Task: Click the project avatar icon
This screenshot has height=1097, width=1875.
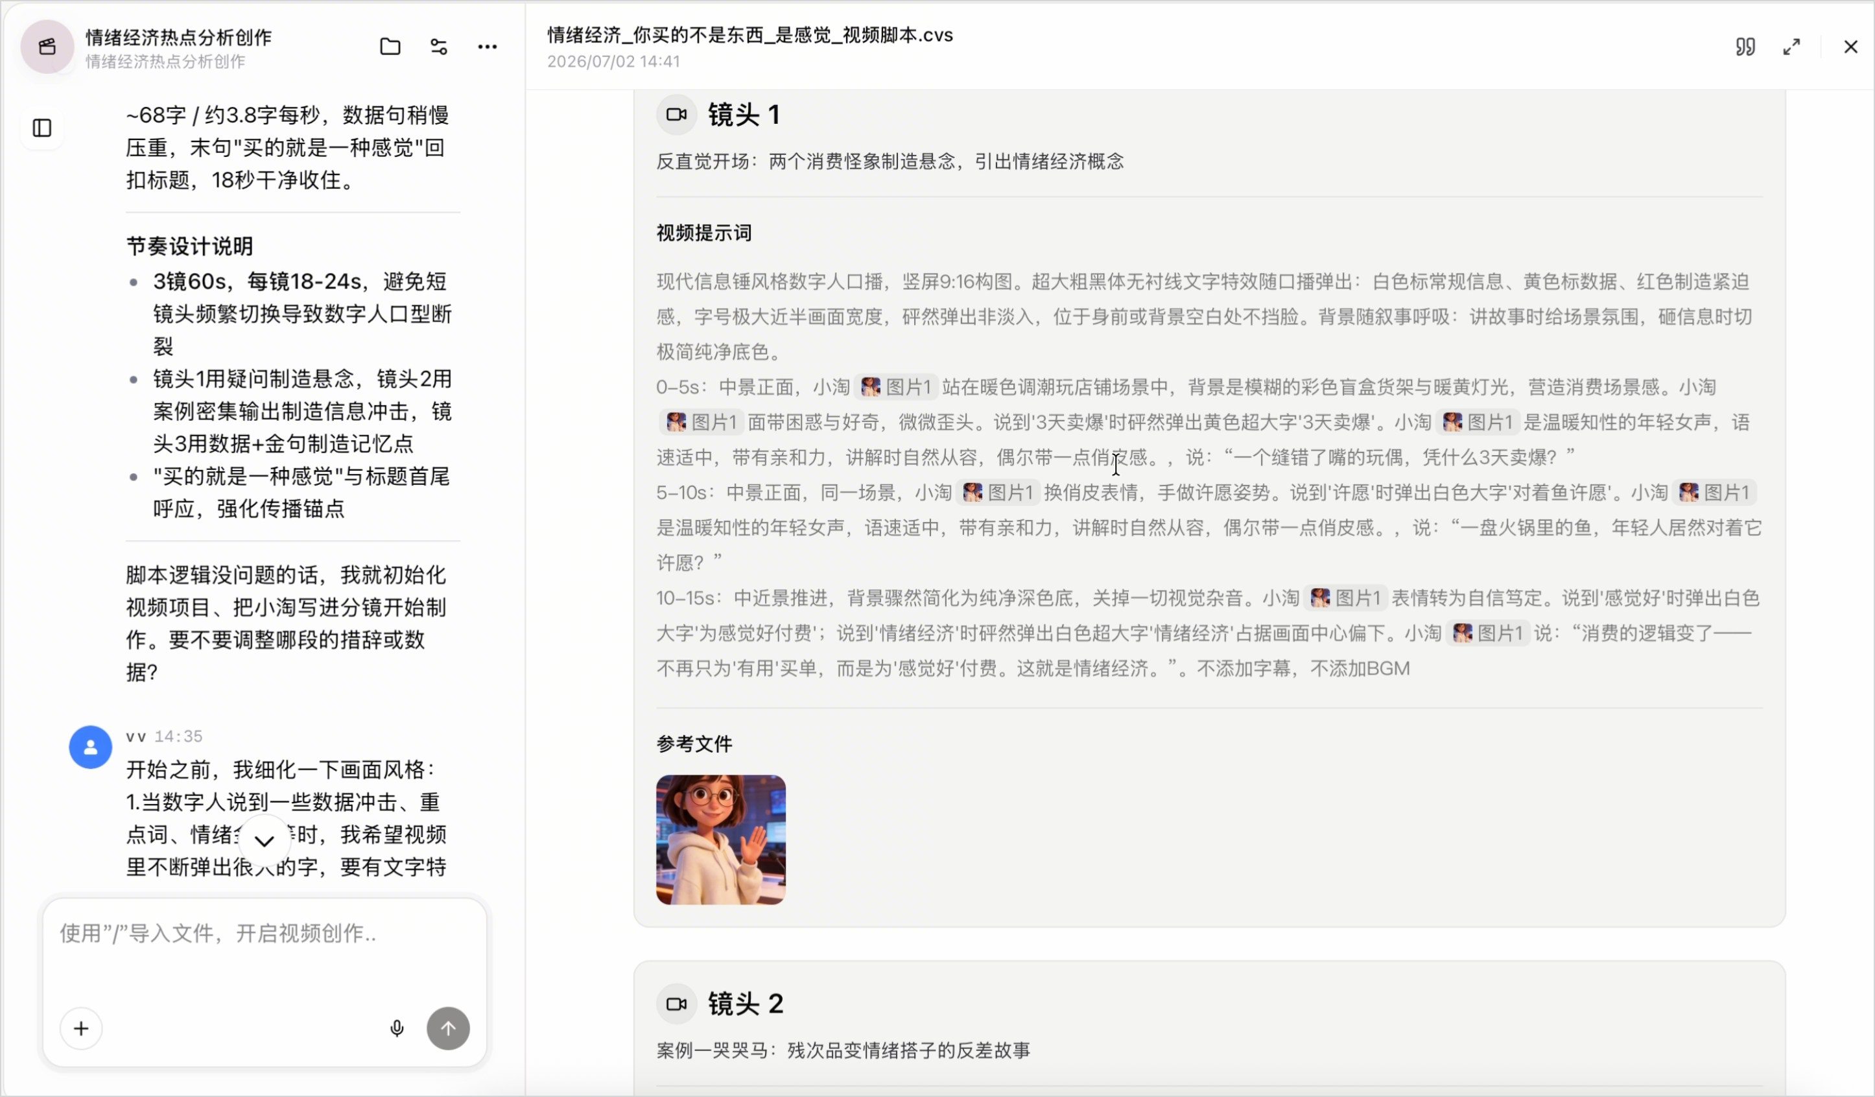Action: pyautogui.click(x=47, y=47)
